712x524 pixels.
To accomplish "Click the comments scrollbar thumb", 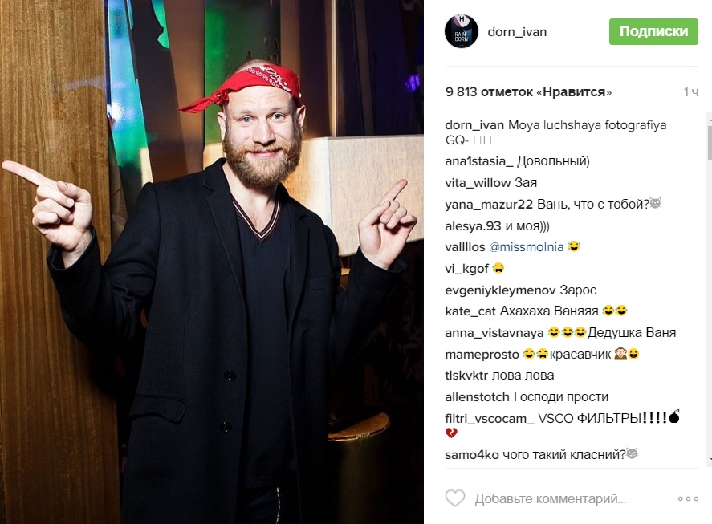I will 710,140.
